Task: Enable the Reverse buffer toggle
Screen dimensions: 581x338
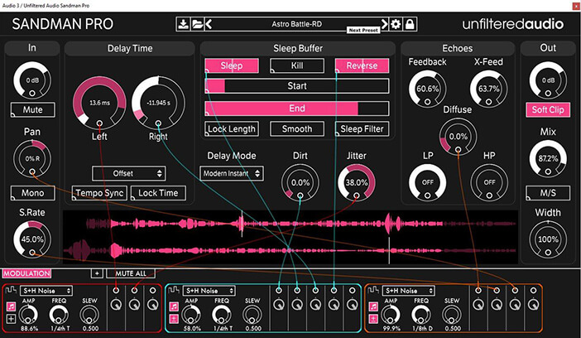Action: (x=362, y=65)
